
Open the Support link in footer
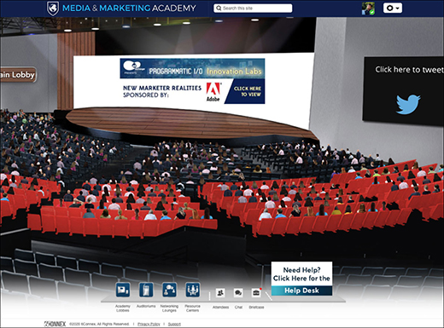174,324
